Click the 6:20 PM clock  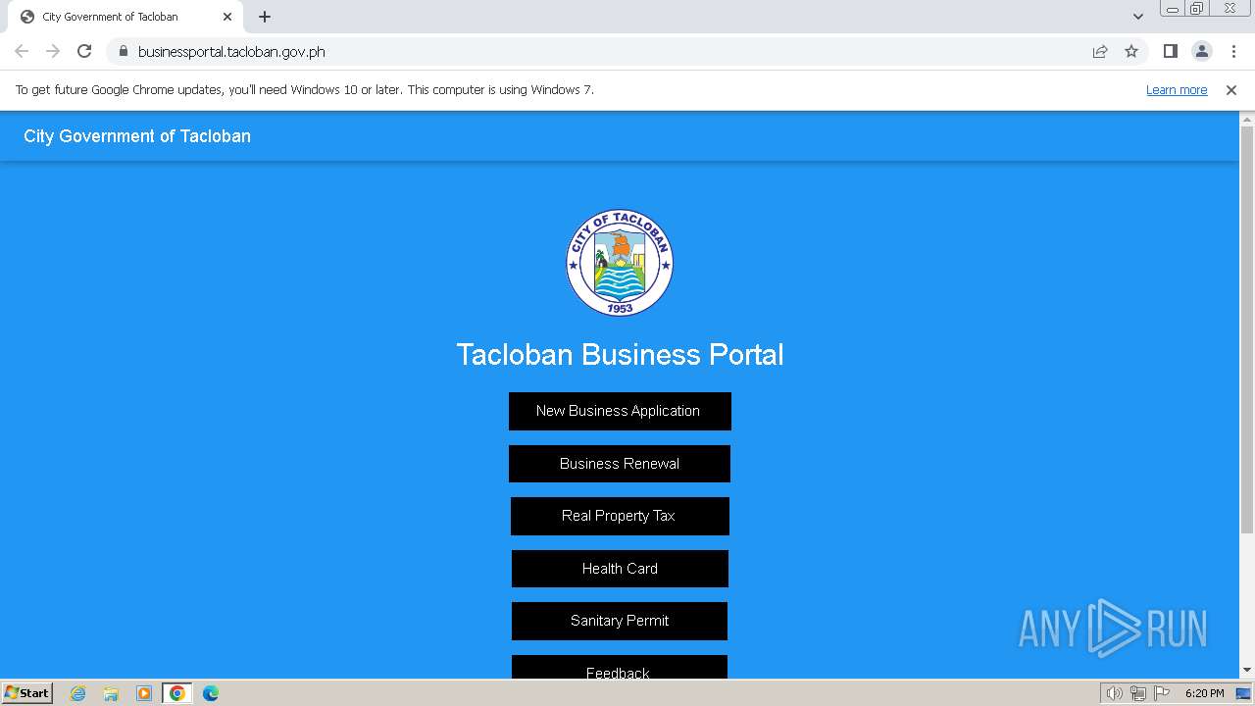pyautogui.click(x=1205, y=693)
